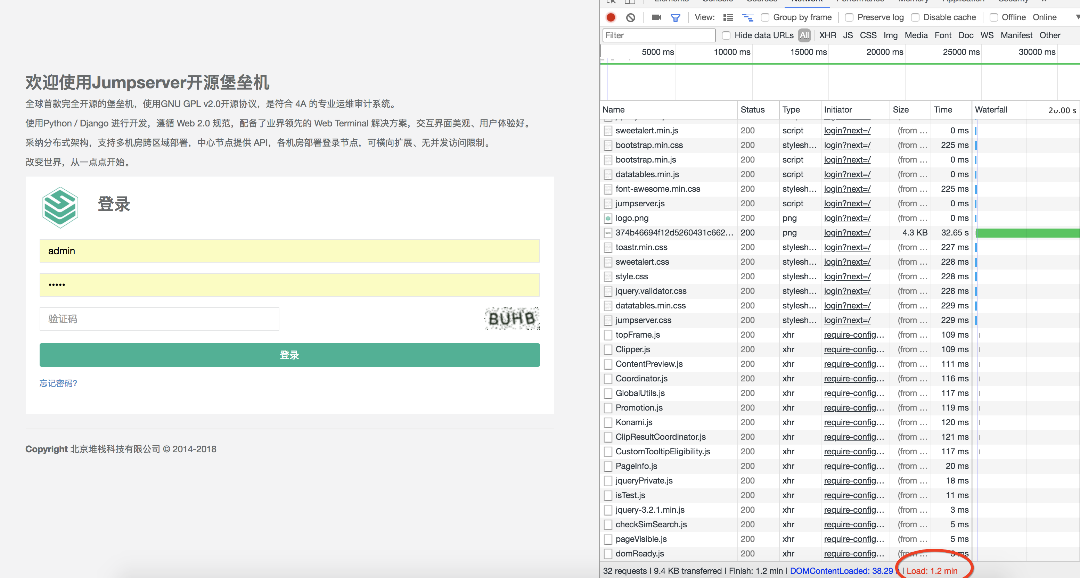Toggle the overview waterfall view icon
Image resolution: width=1080 pixels, height=578 pixels.
click(x=747, y=17)
